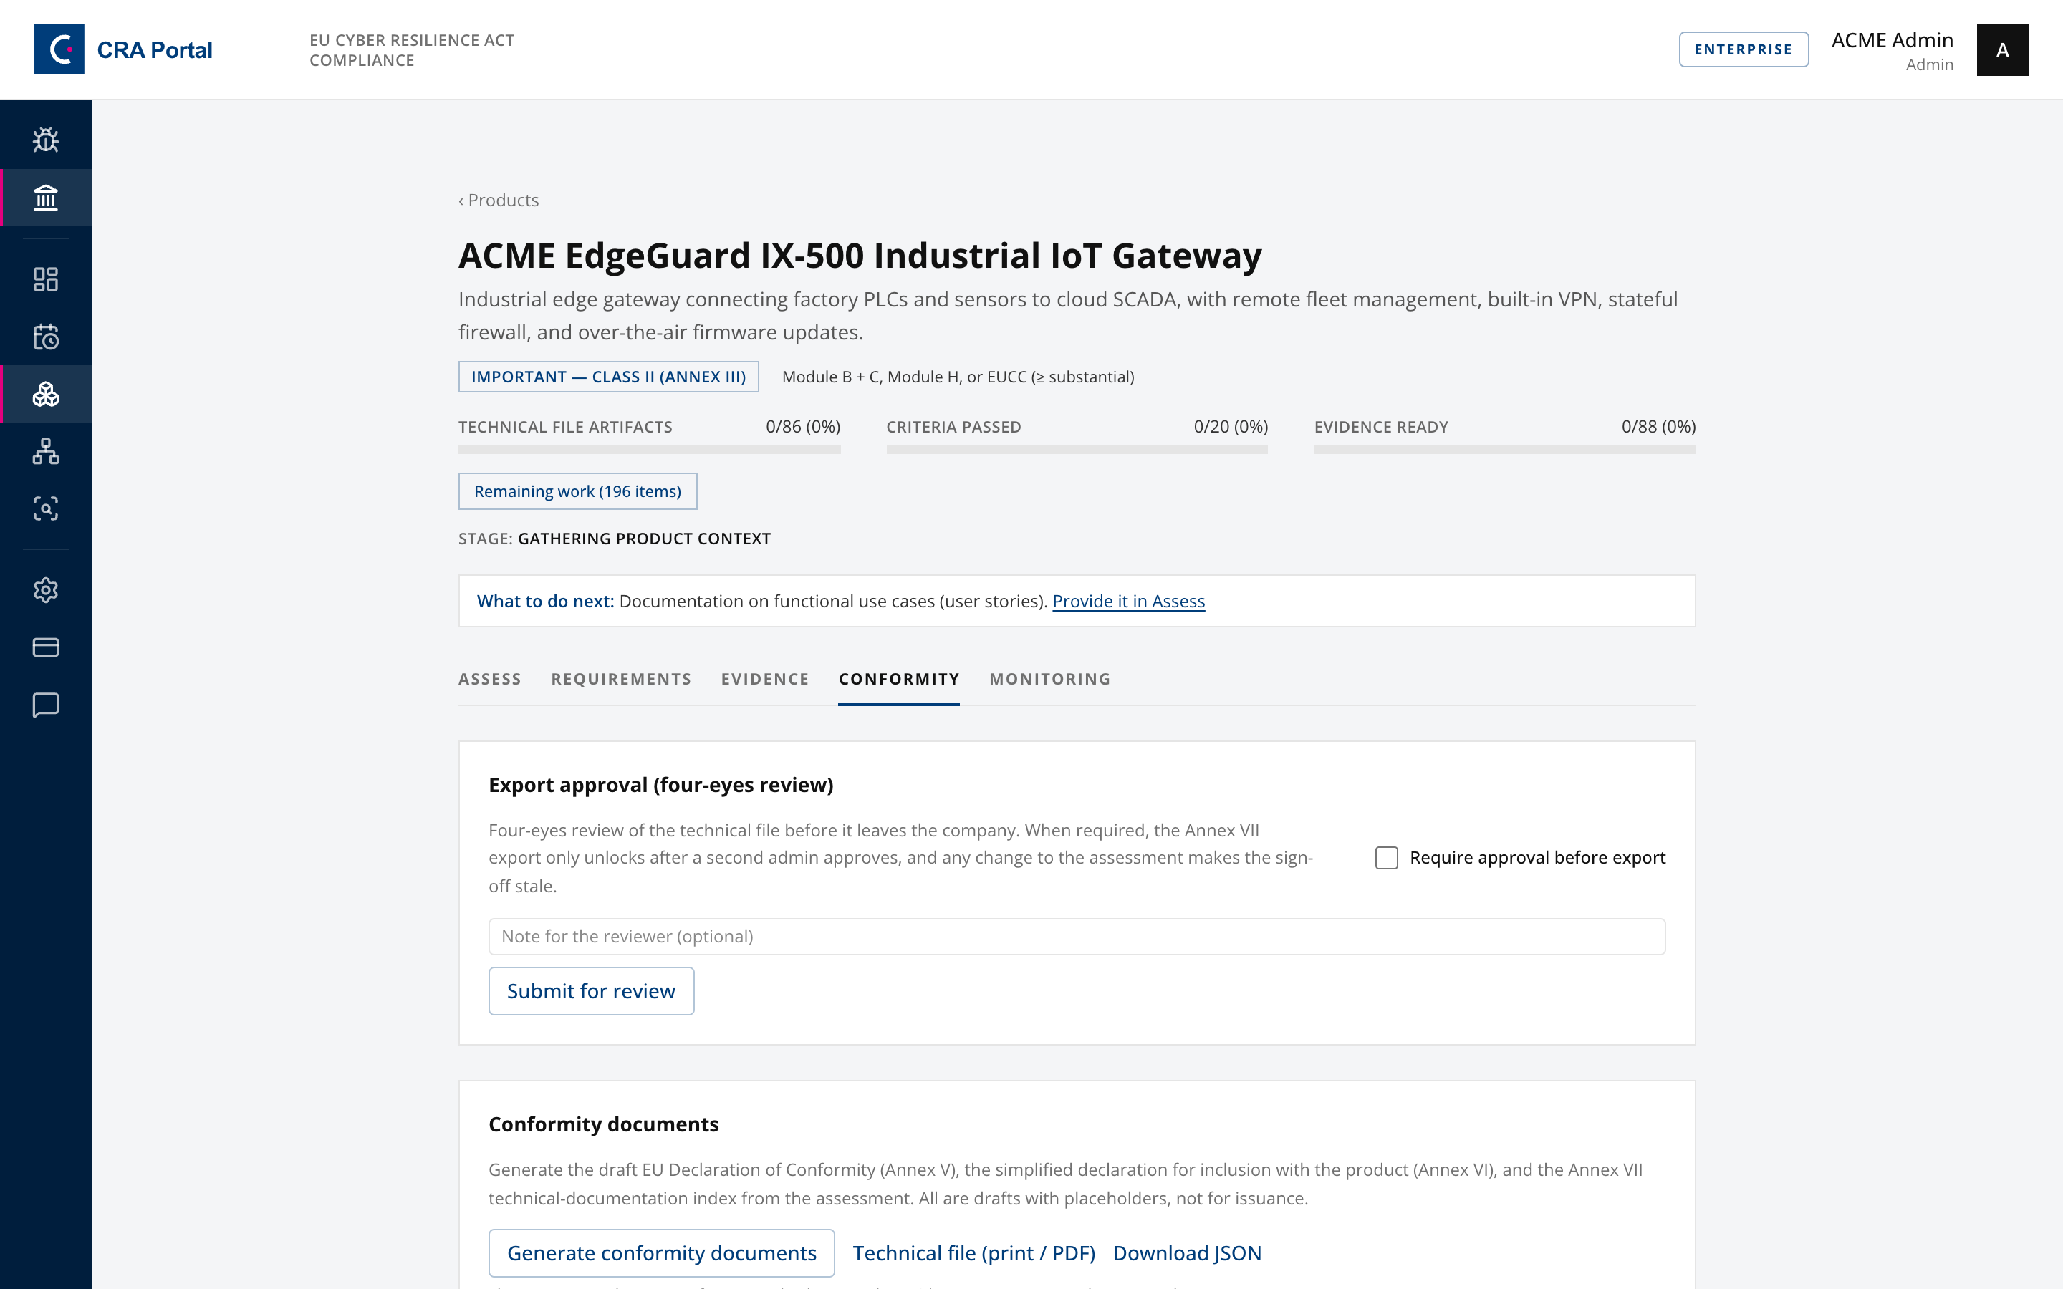Open the calendar clock sidebar icon
The height and width of the screenshot is (1289, 2063).
[x=46, y=337]
